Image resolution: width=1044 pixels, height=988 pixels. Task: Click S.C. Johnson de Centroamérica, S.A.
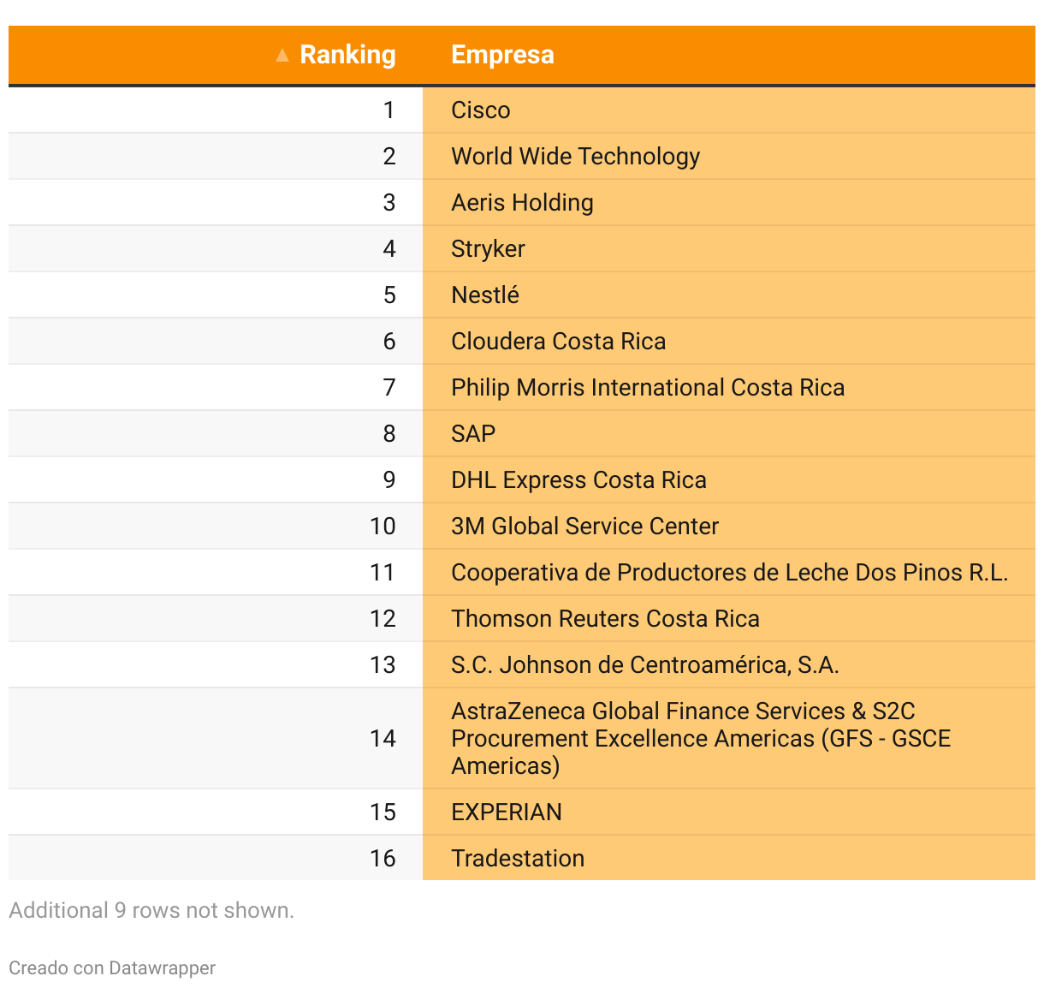coord(645,665)
